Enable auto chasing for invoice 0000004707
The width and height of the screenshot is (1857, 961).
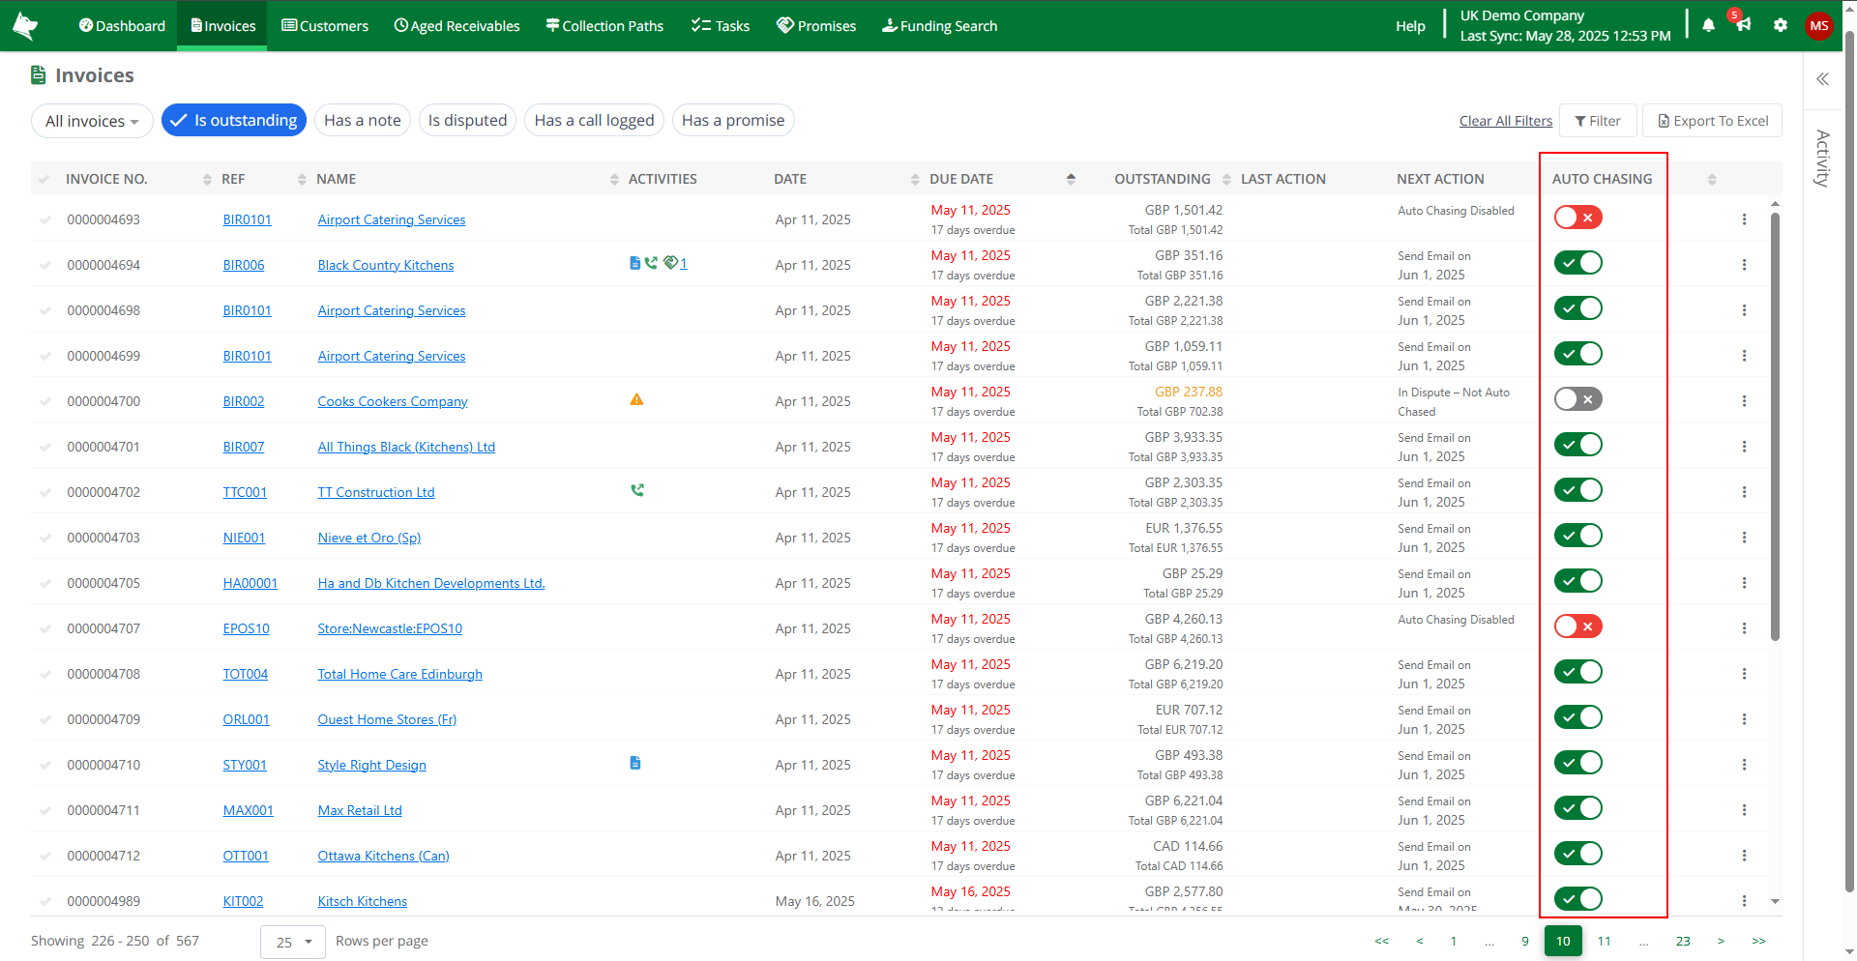tap(1577, 626)
